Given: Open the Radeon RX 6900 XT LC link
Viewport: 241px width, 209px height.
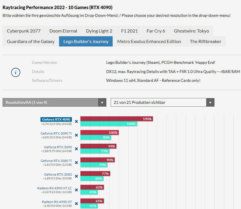Looking at the screenshot, I should tap(54, 188).
